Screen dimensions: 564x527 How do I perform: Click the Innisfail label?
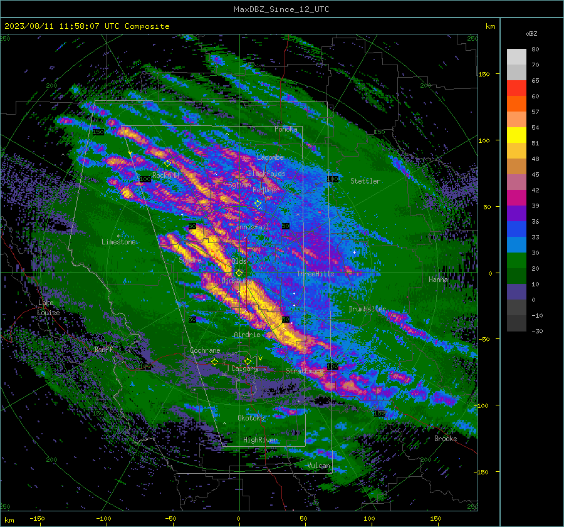coord(253,227)
